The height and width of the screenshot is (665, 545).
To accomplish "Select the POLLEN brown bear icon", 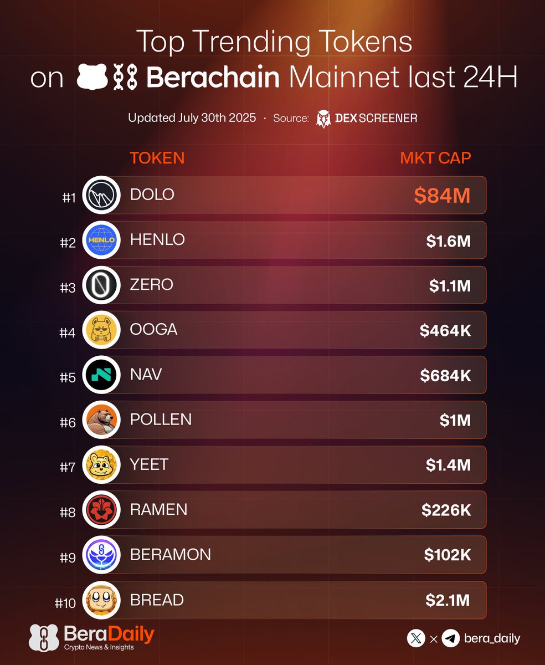I will tap(101, 420).
